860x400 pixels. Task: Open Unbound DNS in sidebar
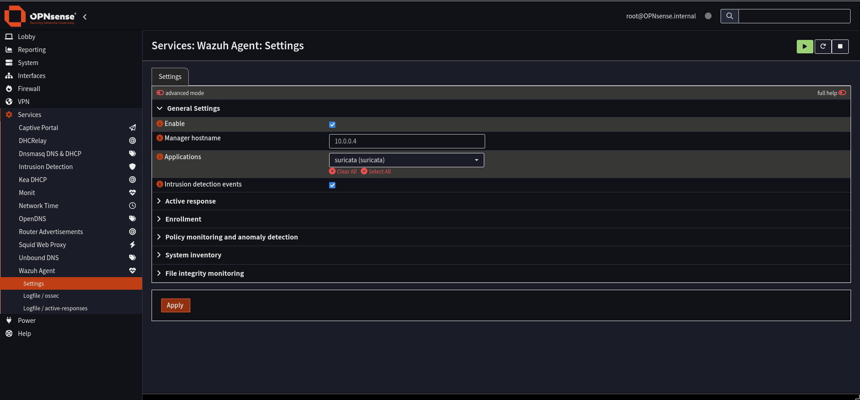39,258
